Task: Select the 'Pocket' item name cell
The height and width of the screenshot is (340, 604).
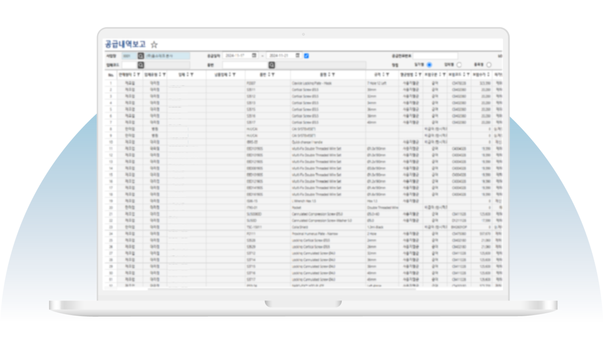Action: click(328, 207)
